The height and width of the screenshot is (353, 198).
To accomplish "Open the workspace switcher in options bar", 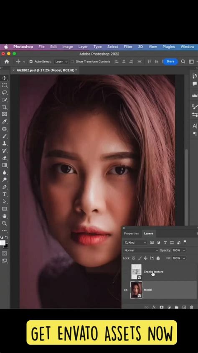I will click(x=191, y=62).
